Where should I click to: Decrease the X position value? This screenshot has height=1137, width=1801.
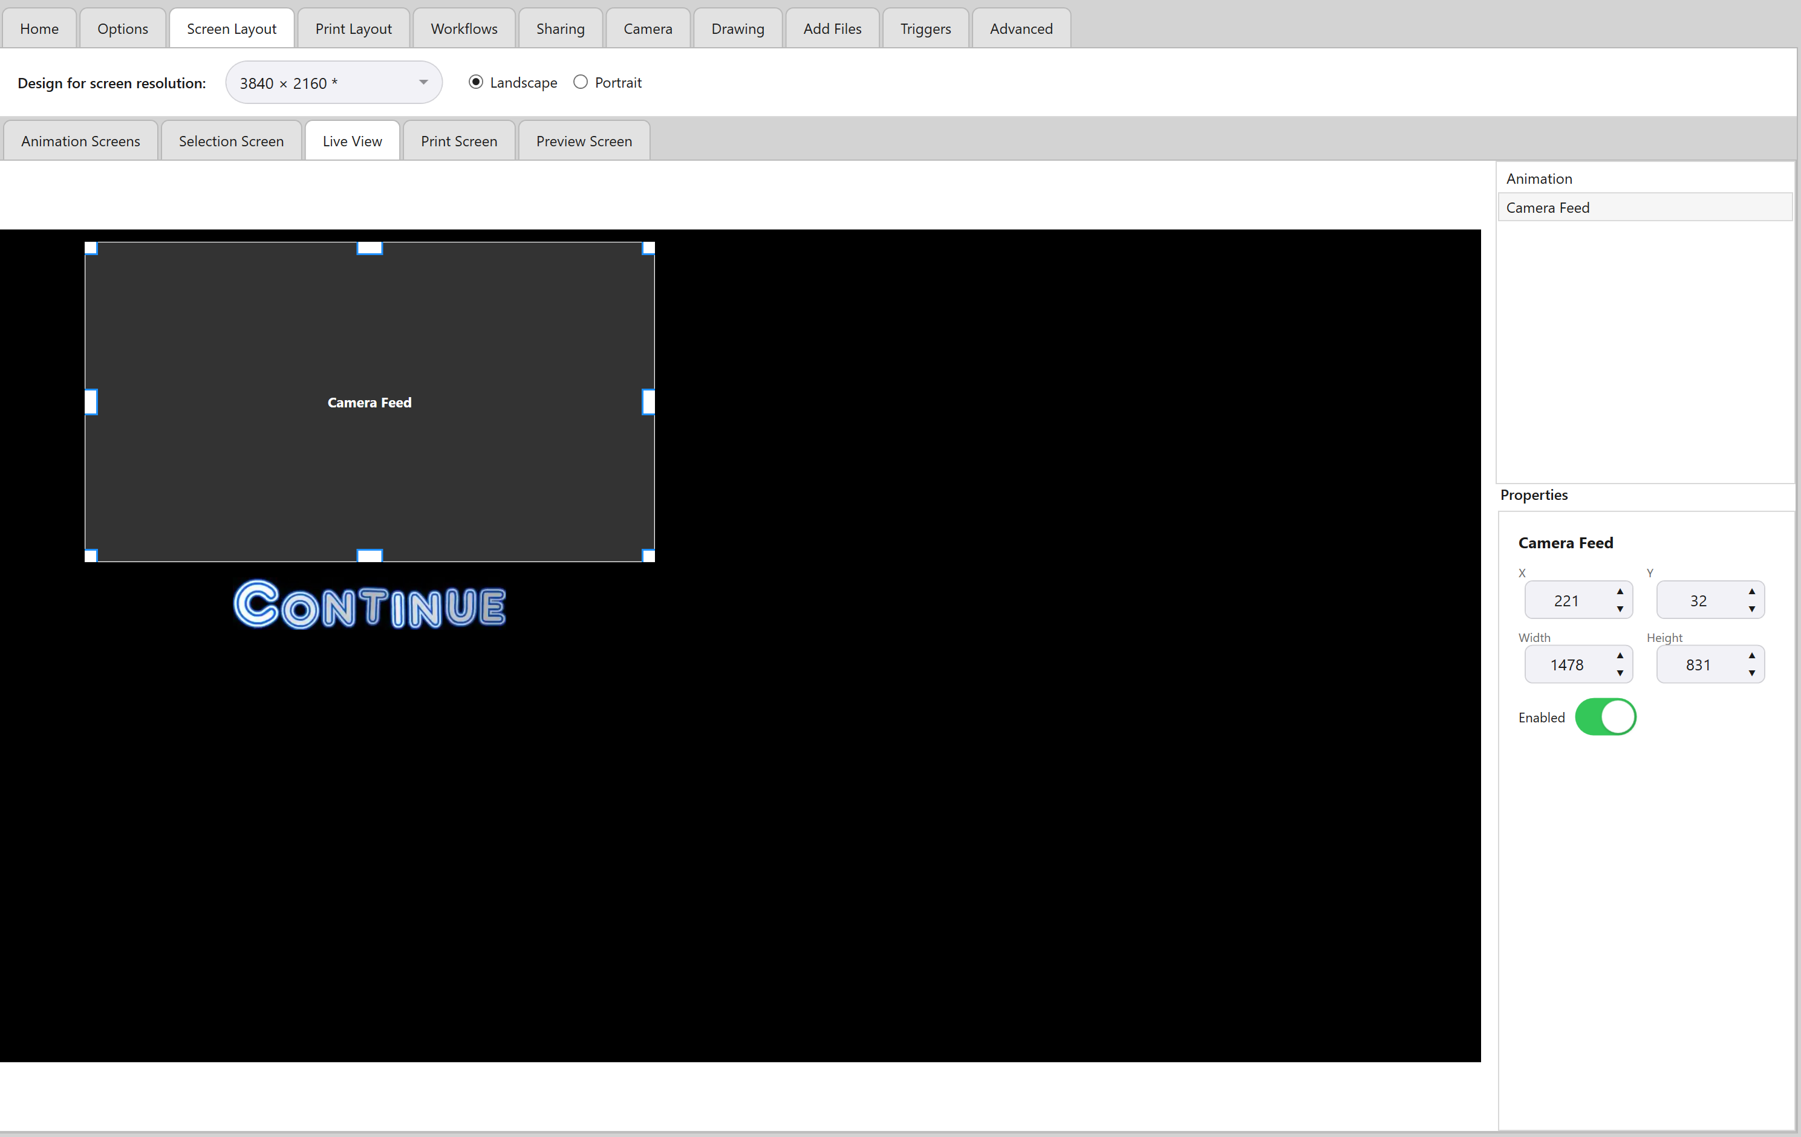1620,609
